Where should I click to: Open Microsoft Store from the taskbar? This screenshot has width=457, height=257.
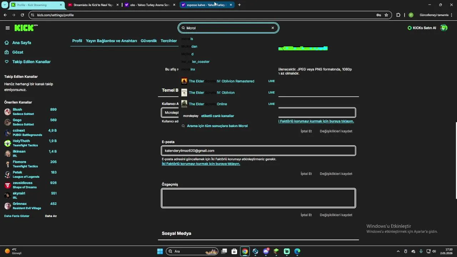pos(234,251)
